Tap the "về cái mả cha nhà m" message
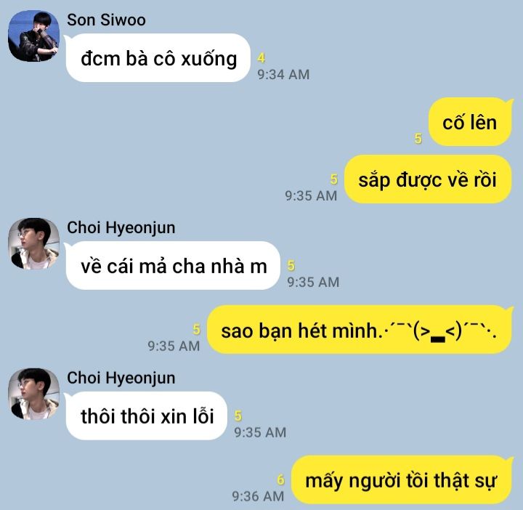The image size is (523, 510). [x=173, y=266]
